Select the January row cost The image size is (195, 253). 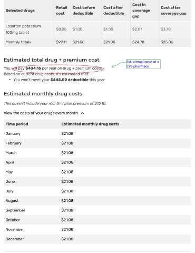coord(67,134)
